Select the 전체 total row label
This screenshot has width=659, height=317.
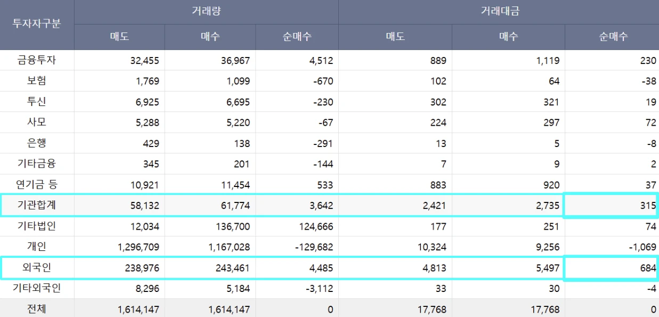(x=37, y=310)
